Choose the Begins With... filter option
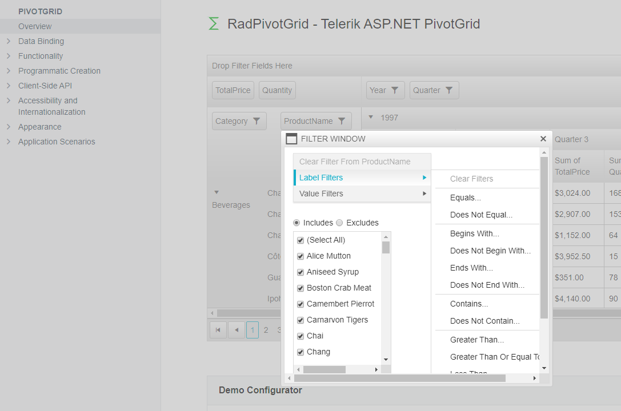621x411 pixels. point(474,233)
